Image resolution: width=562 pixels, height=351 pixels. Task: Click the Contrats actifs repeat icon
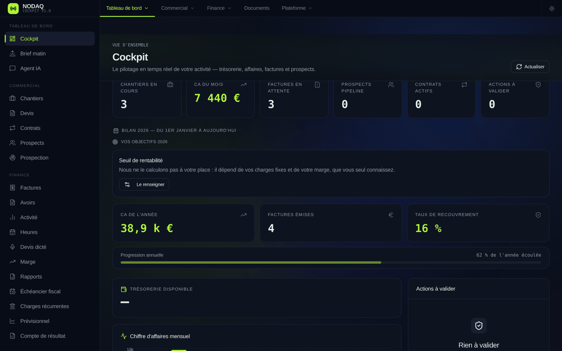coord(464,85)
